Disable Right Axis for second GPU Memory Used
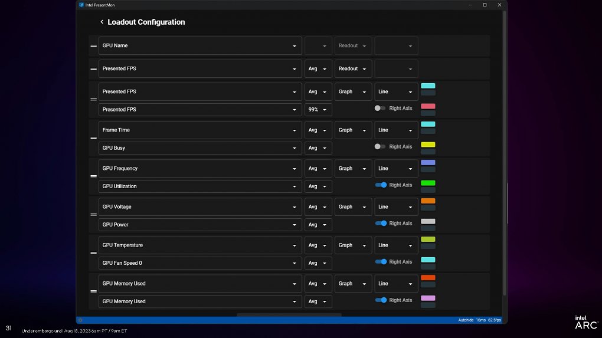602x338 pixels. tap(381, 300)
